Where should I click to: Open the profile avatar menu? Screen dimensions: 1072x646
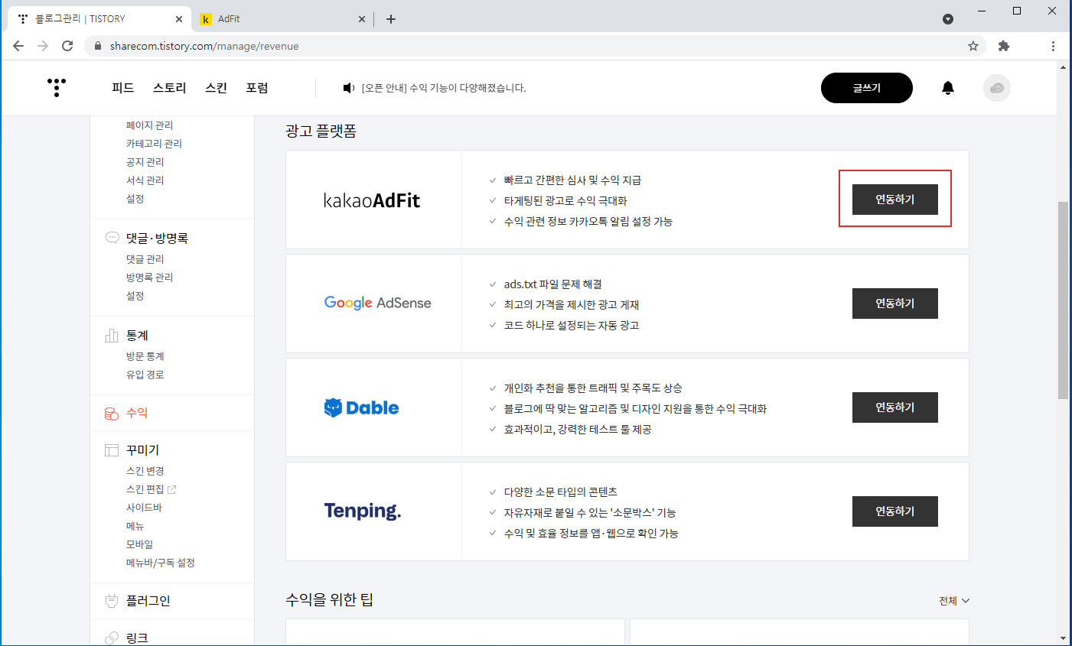[997, 88]
